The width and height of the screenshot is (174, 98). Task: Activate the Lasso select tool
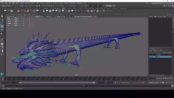[2, 20]
